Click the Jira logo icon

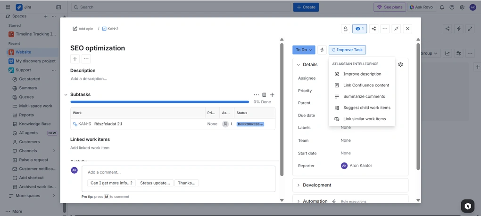tap(19, 7)
